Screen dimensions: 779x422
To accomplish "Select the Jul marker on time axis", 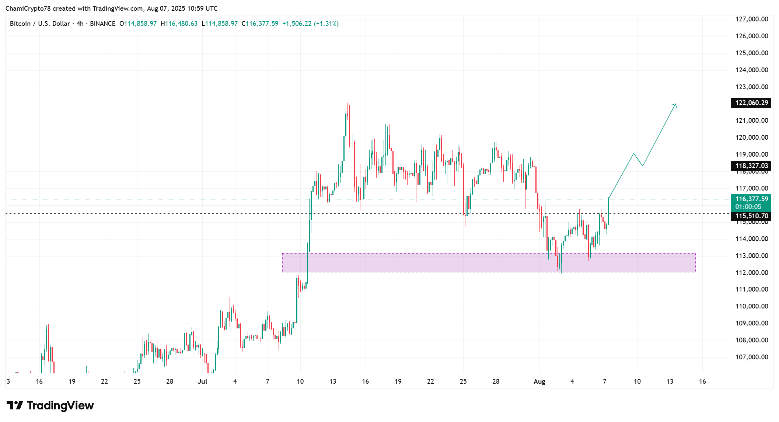I will click(202, 381).
